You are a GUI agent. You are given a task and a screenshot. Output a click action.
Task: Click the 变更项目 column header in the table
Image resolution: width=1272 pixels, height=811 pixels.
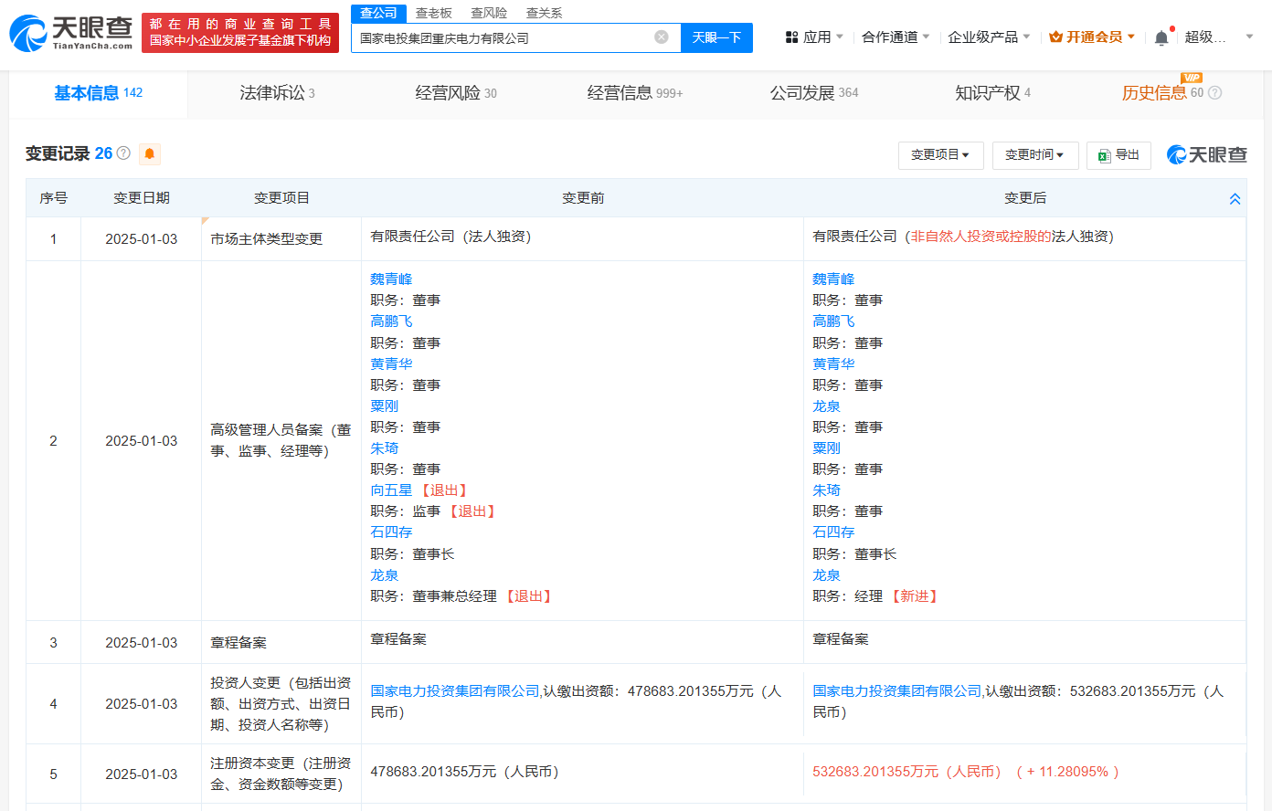click(x=281, y=198)
